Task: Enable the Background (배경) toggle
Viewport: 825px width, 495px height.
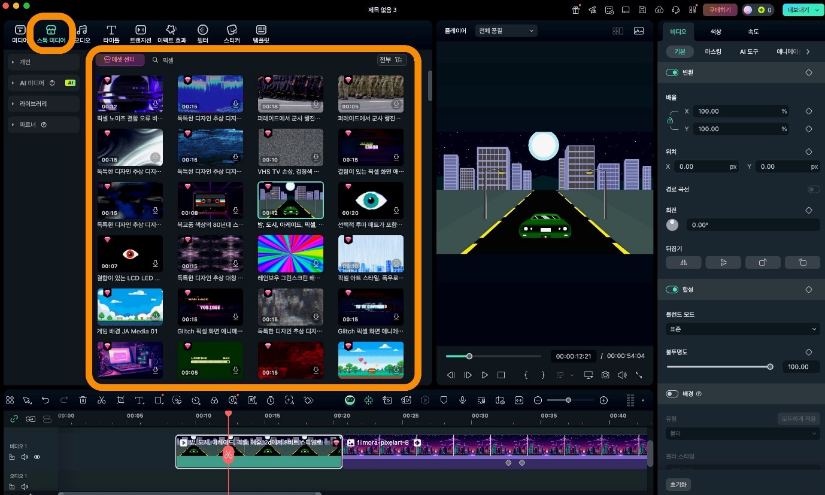Action: [672, 394]
